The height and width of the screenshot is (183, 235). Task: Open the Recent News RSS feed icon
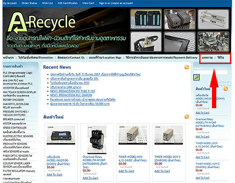click(187, 67)
